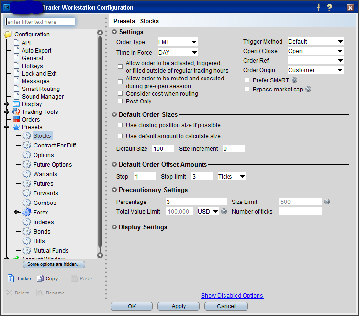Click Show Disabled Options link
Screen dimensions: 359x316
click(x=232, y=295)
